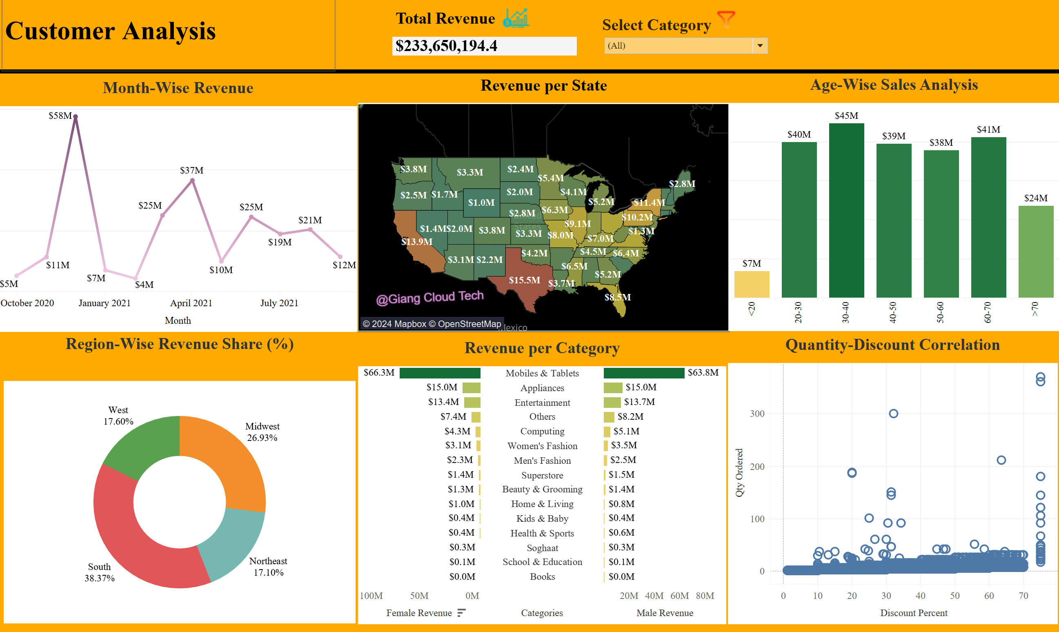Click the 40-50 age group bar
The width and height of the screenshot is (1059, 632).
coord(894,220)
